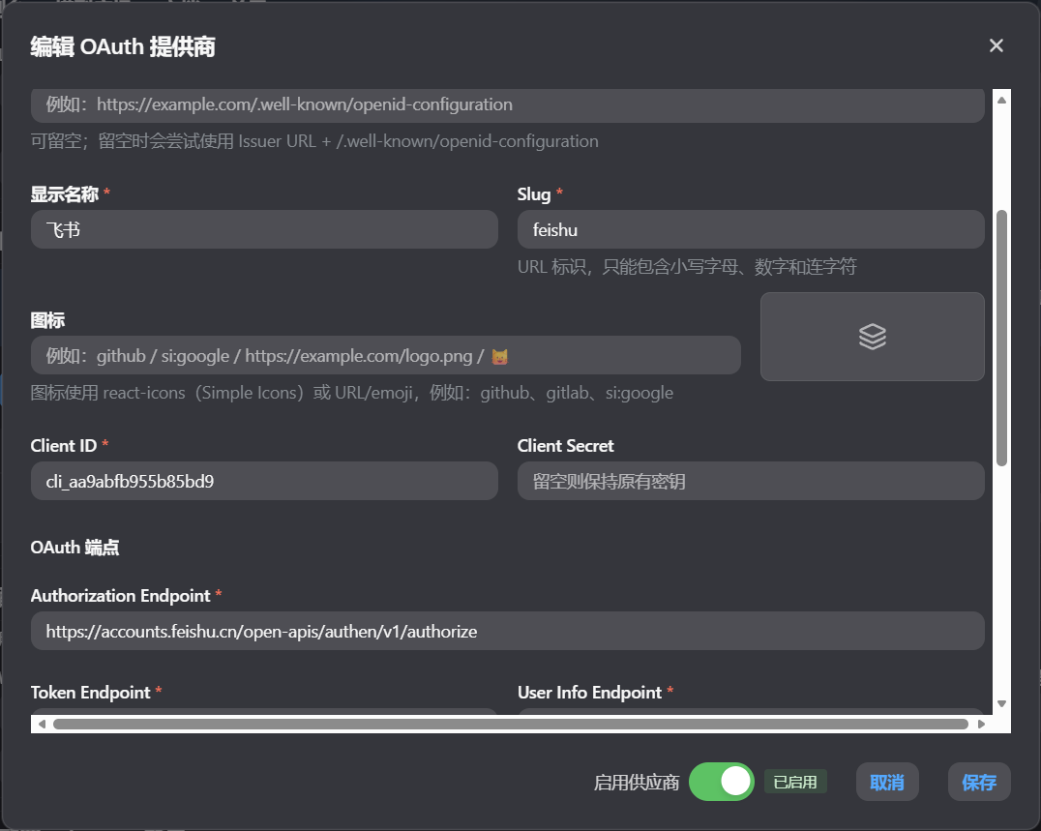
Task: Click the 取消 button
Action: [887, 782]
